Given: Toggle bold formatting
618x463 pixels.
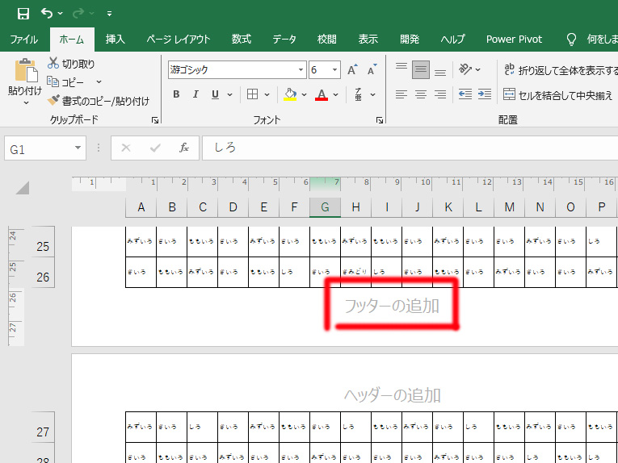Looking at the screenshot, I should tap(176, 94).
